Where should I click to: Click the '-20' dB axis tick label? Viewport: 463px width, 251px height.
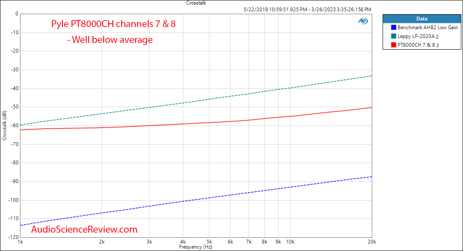[x=15, y=51]
